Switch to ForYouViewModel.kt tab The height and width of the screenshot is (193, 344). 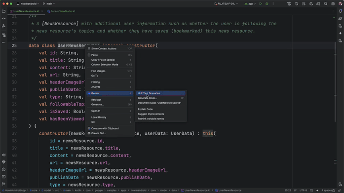coord(61,11)
